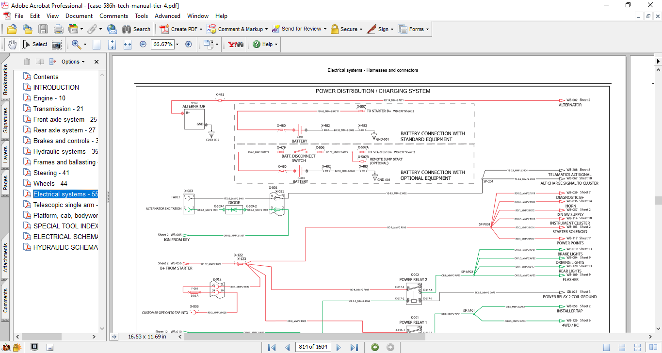
Task: Jump to the next page arrow
Action: [x=339, y=347]
